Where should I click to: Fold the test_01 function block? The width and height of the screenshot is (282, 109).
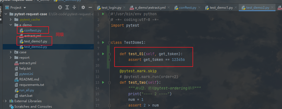[x=109, y=54]
